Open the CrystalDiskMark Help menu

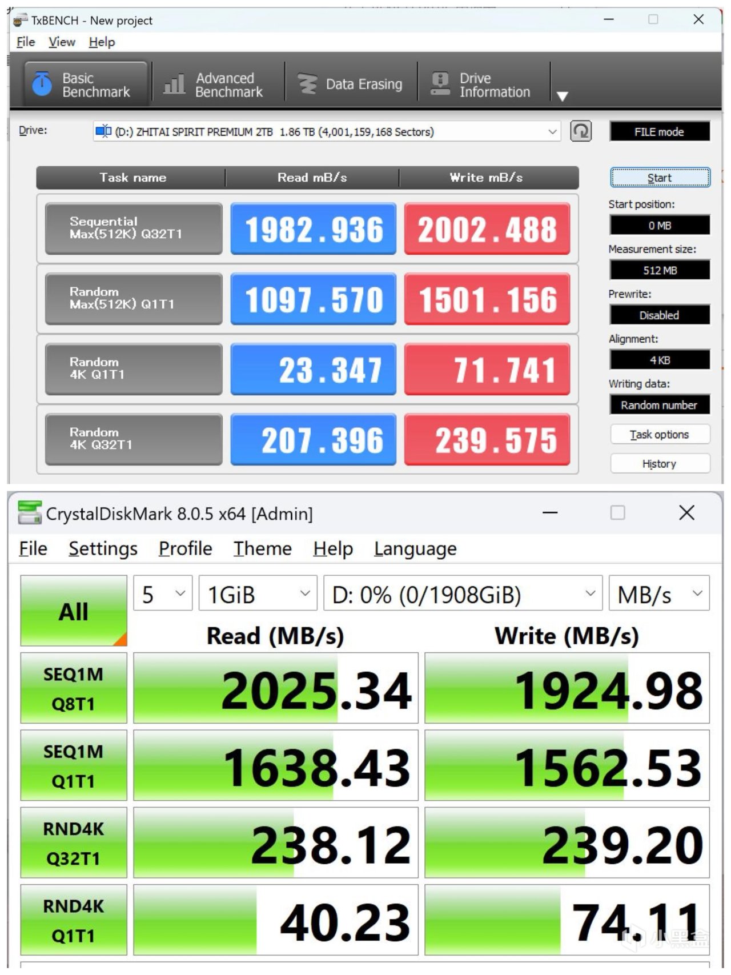tap(333, 548)
